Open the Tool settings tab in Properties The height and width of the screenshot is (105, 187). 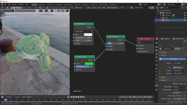pos(157,43)
